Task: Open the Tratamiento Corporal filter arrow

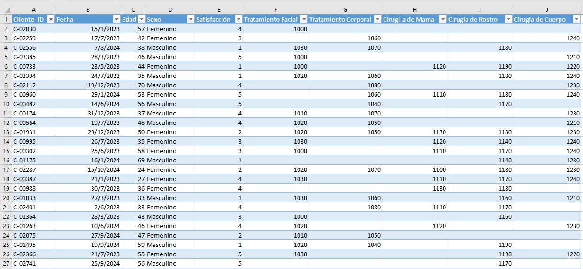Action: tap(377, 19)
